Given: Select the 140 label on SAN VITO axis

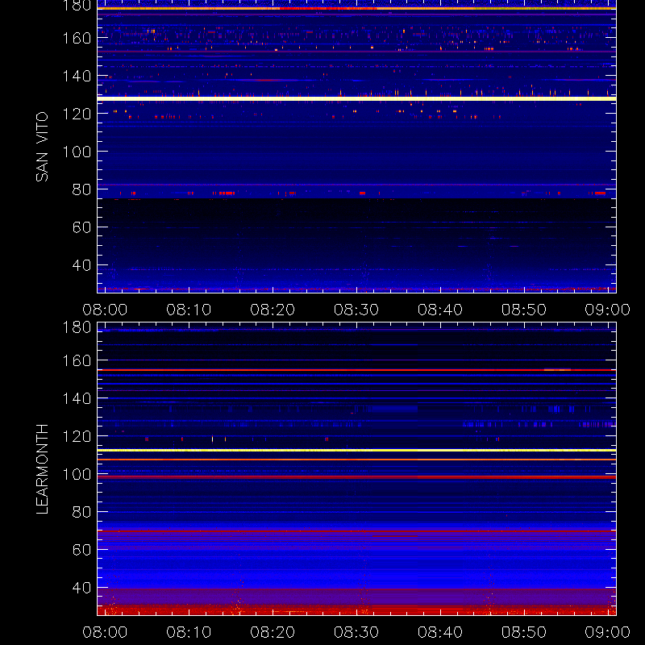Looking at the screenshot, I should (77, 76).
